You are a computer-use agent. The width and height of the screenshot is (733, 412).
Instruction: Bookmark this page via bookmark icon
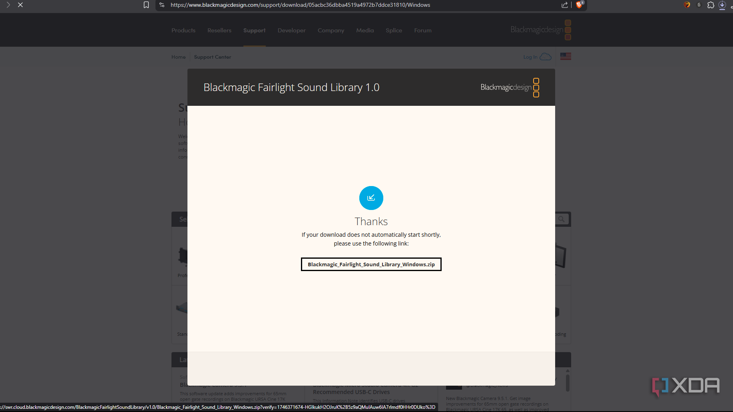(x=146, y=5)
